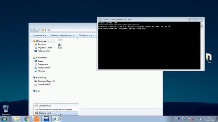The height and width of the screenshot is (122, 218).
Task: Open the orange app on the taskbar
Action: (x=36, y=119)
